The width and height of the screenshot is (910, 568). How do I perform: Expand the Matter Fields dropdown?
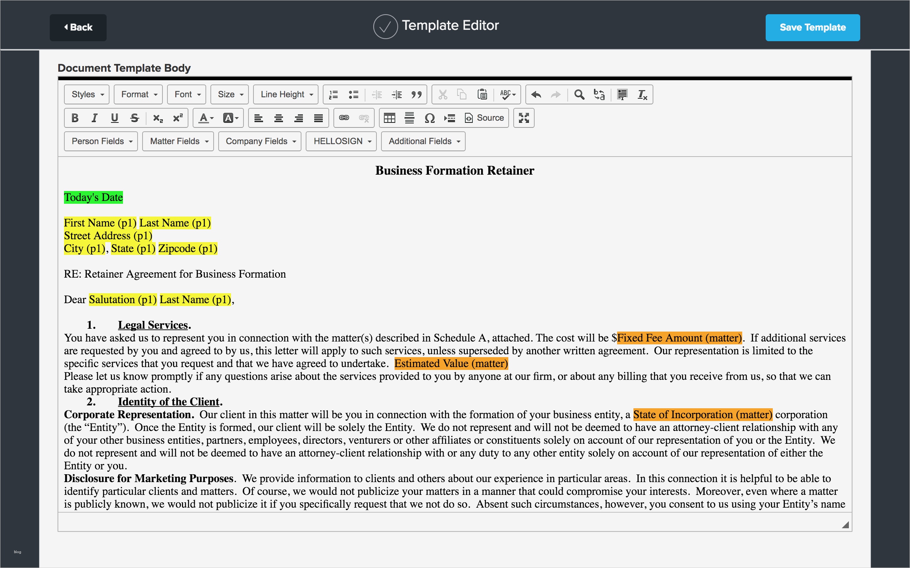[178, 141]
